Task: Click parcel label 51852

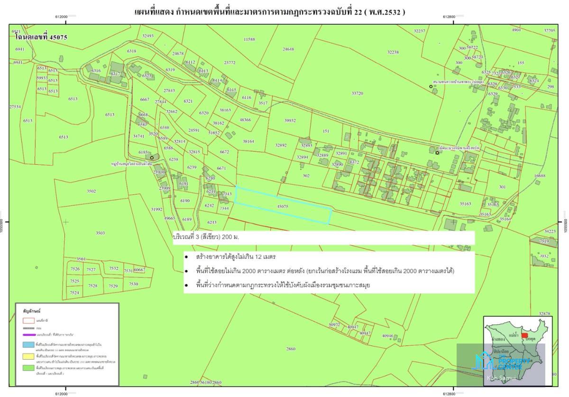Action: [214, 133]
